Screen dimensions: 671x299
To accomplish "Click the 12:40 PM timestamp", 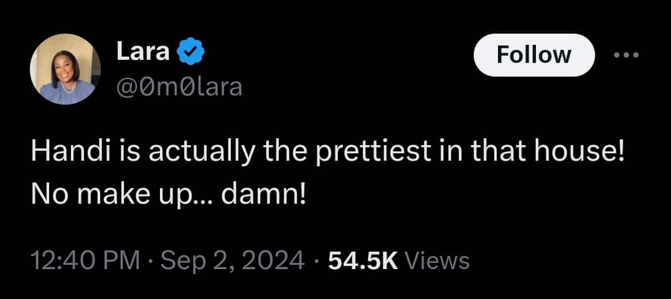I will (85, 260).
